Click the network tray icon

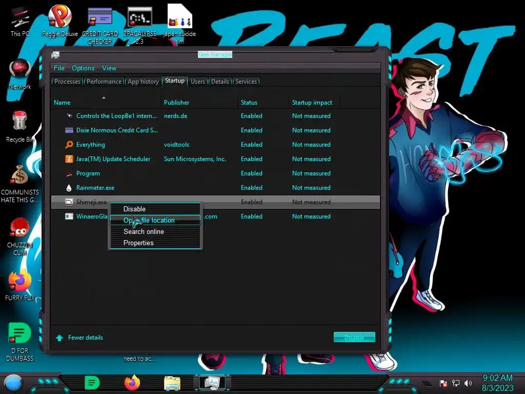pyautogui.click(x=456, y=383)
